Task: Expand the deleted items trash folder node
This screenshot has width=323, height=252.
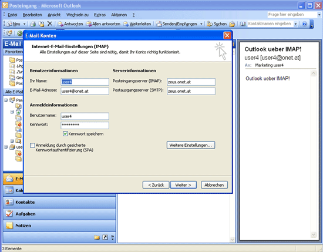Action: (x=12, y=112)
